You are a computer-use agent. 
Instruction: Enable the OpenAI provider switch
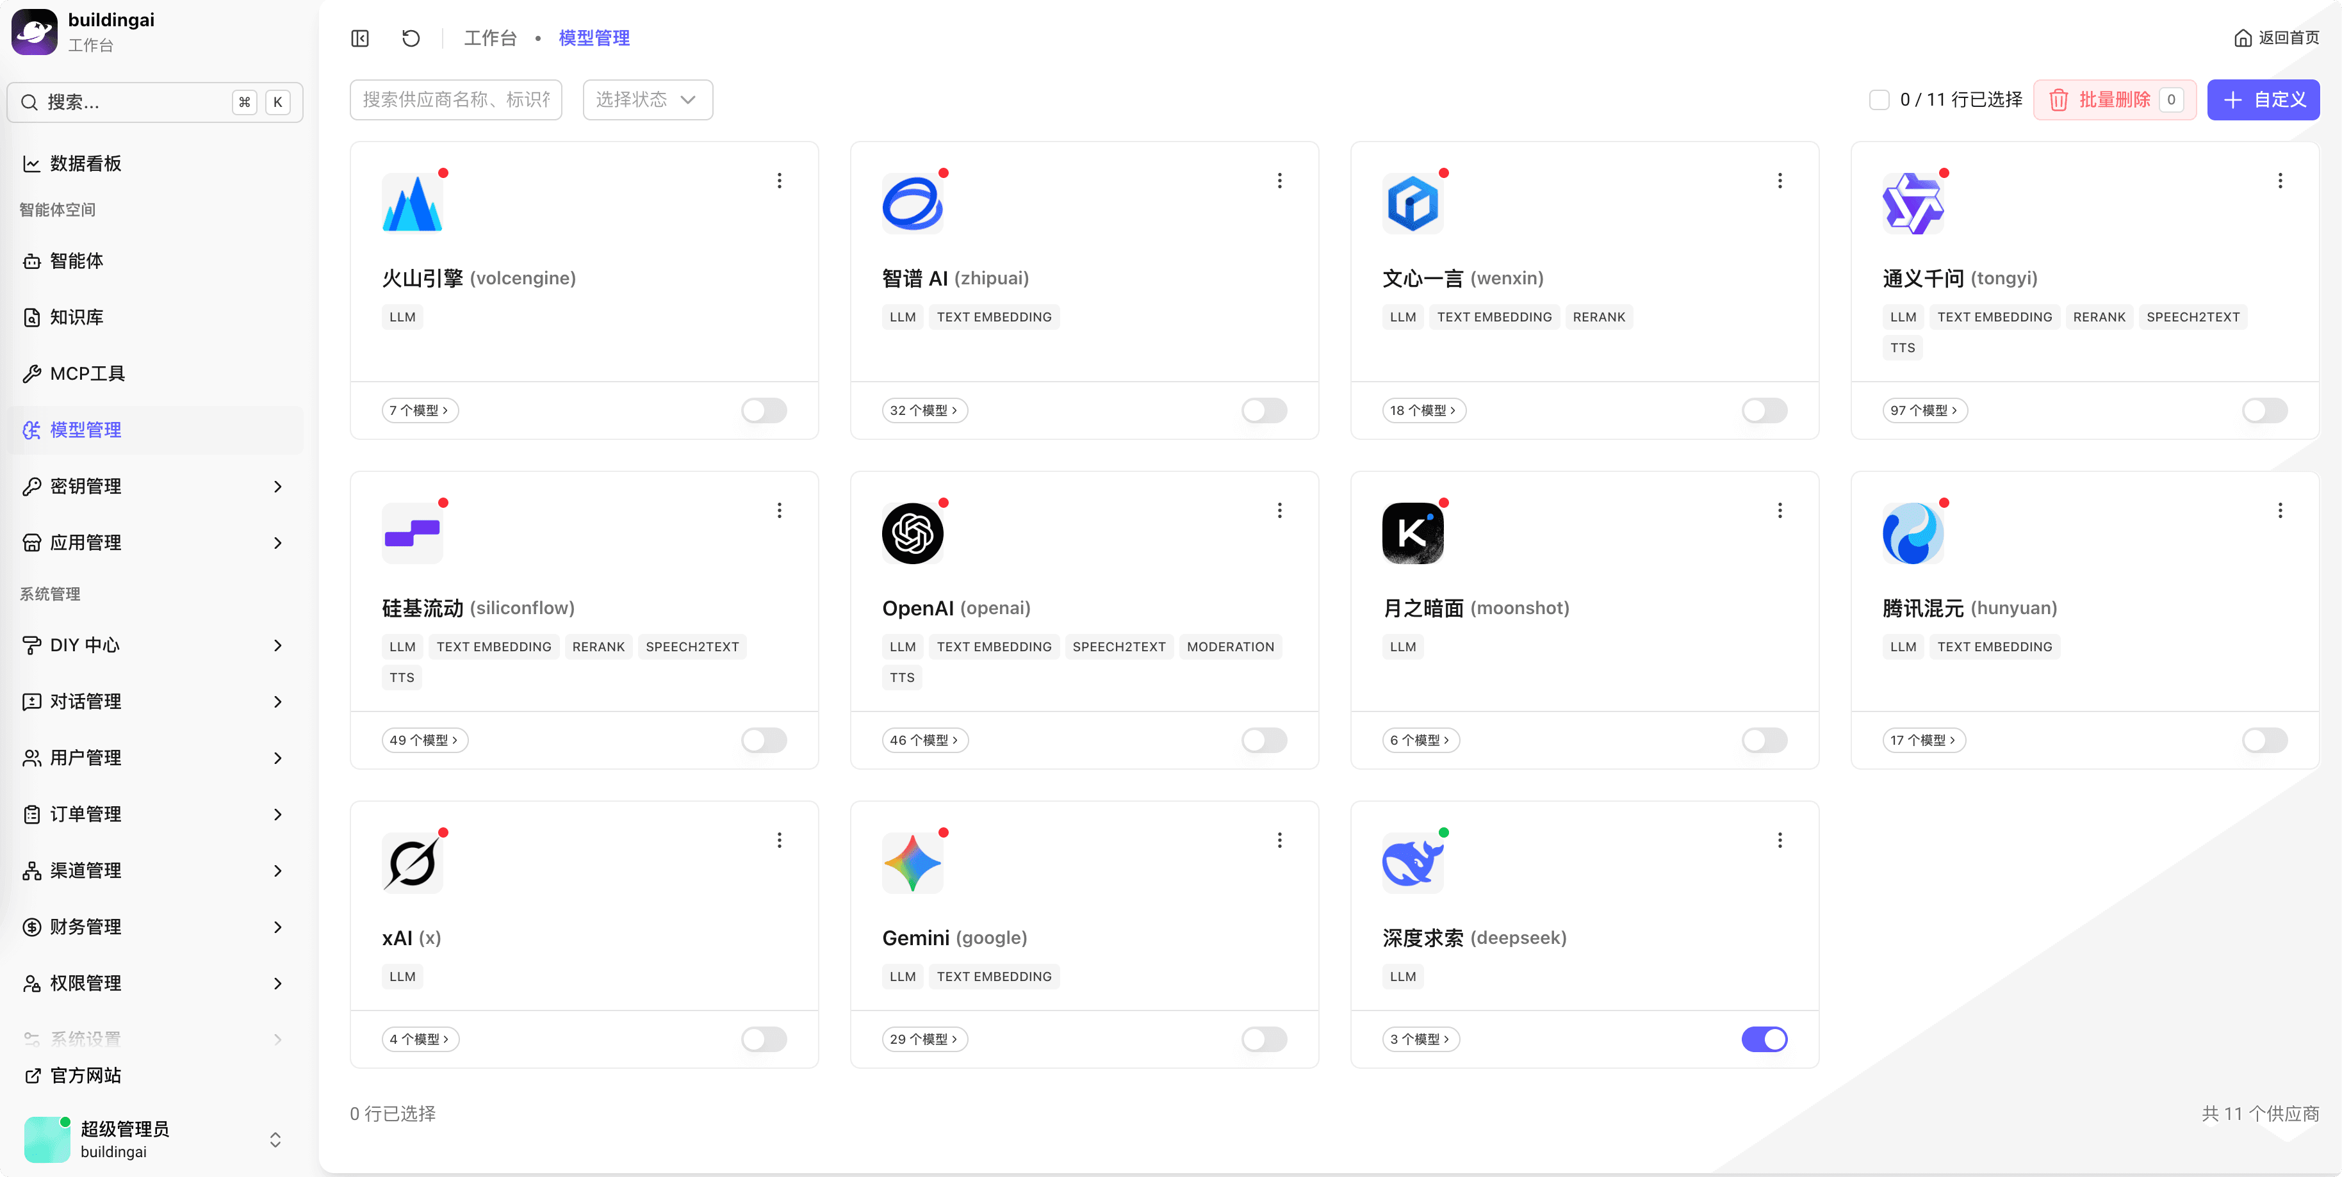[x=1264, y=741]
